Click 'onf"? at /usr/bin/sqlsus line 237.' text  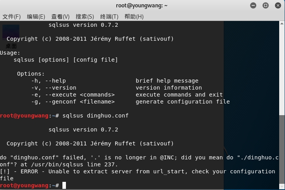(59, 164)
